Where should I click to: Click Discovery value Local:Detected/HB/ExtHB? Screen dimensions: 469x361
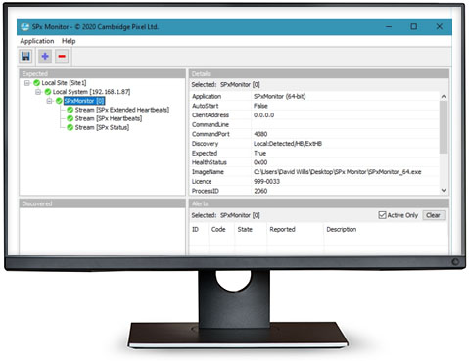pyautogui.click(x=288, y=144)
